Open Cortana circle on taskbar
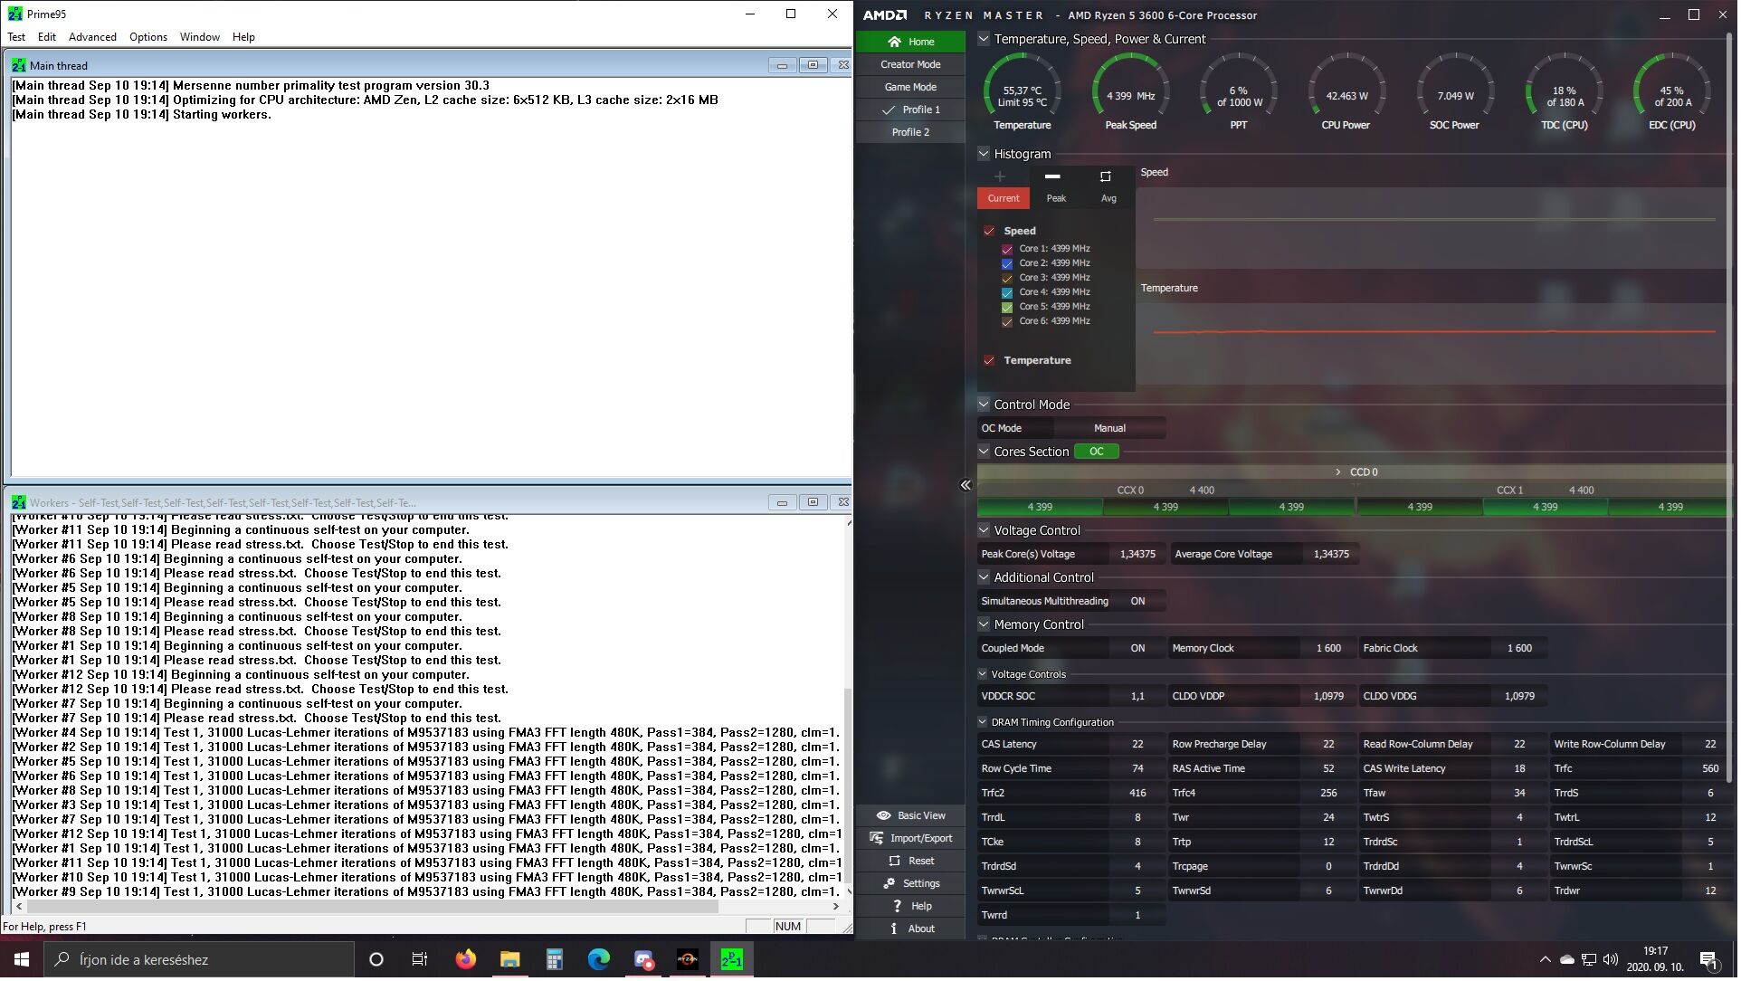Viewport: 1741px width, 981px height. pos(377,961)
